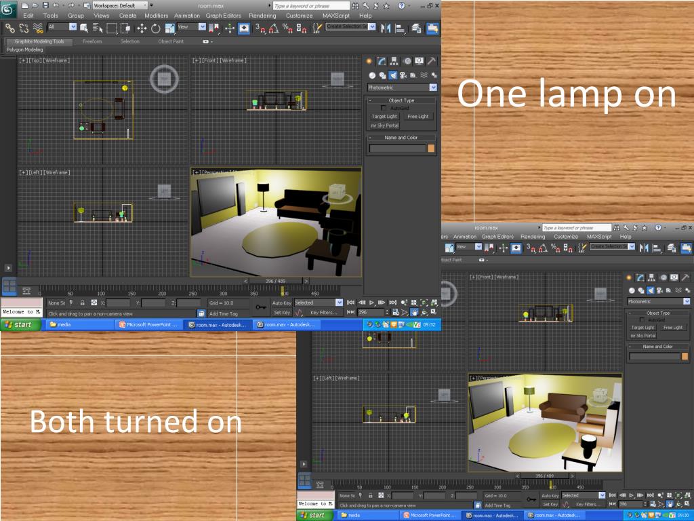
Task: Switch to the Freeform ribbon tab
Action: pos(92,41)
